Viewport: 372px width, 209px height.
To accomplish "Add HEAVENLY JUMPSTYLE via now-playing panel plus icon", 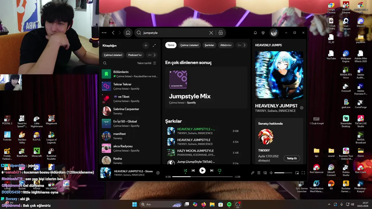I will pos(301,108).
